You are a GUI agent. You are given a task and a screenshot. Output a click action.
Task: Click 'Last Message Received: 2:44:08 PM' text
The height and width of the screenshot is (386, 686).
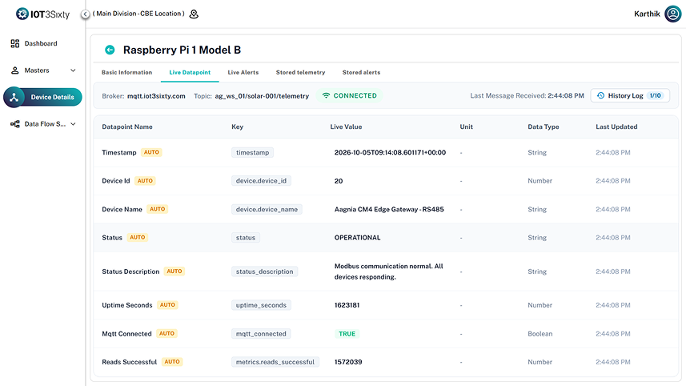[x=528, y=95]
